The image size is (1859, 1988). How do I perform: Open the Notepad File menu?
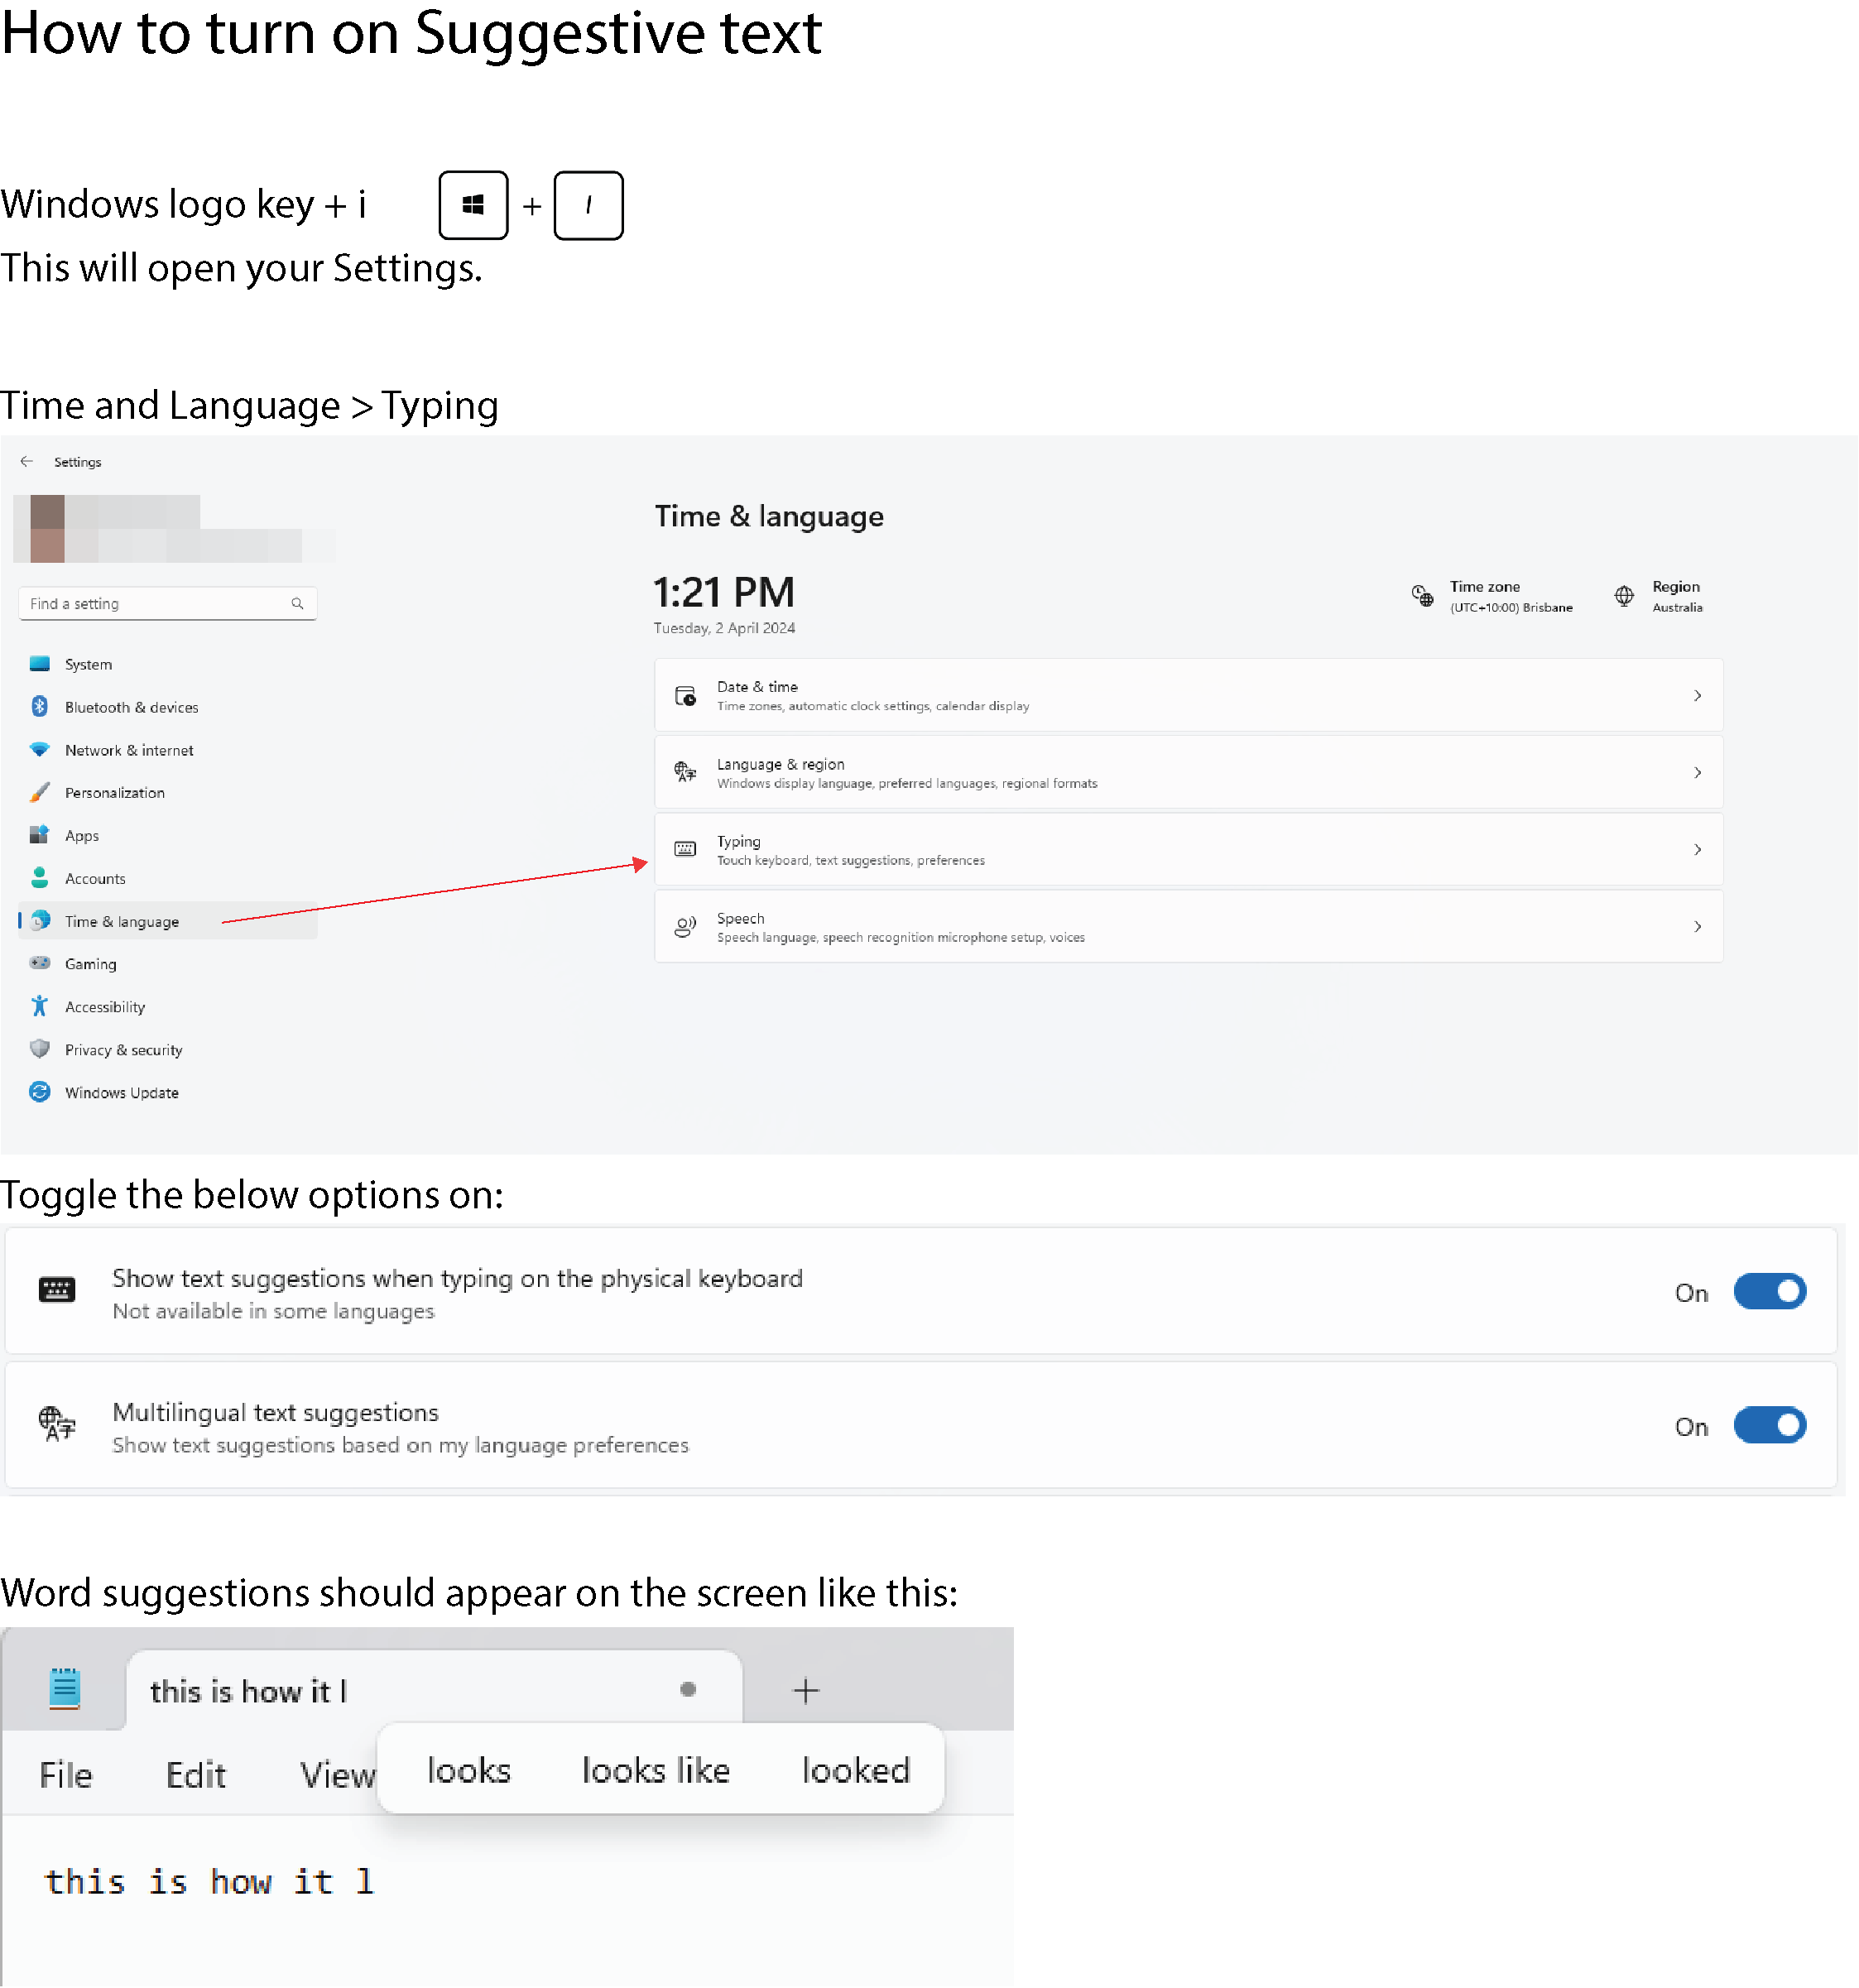point(66,1775)
